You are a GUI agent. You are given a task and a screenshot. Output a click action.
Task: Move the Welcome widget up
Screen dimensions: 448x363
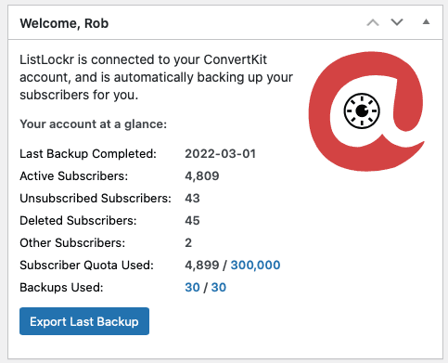(x=373, y=23)
